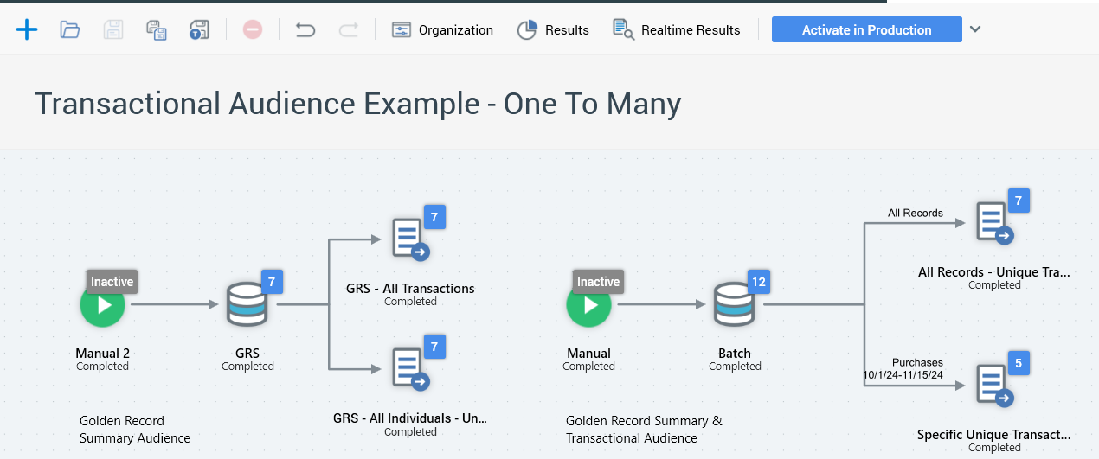Select the All Records - Unique Transactions node

[x=993, y=223]
